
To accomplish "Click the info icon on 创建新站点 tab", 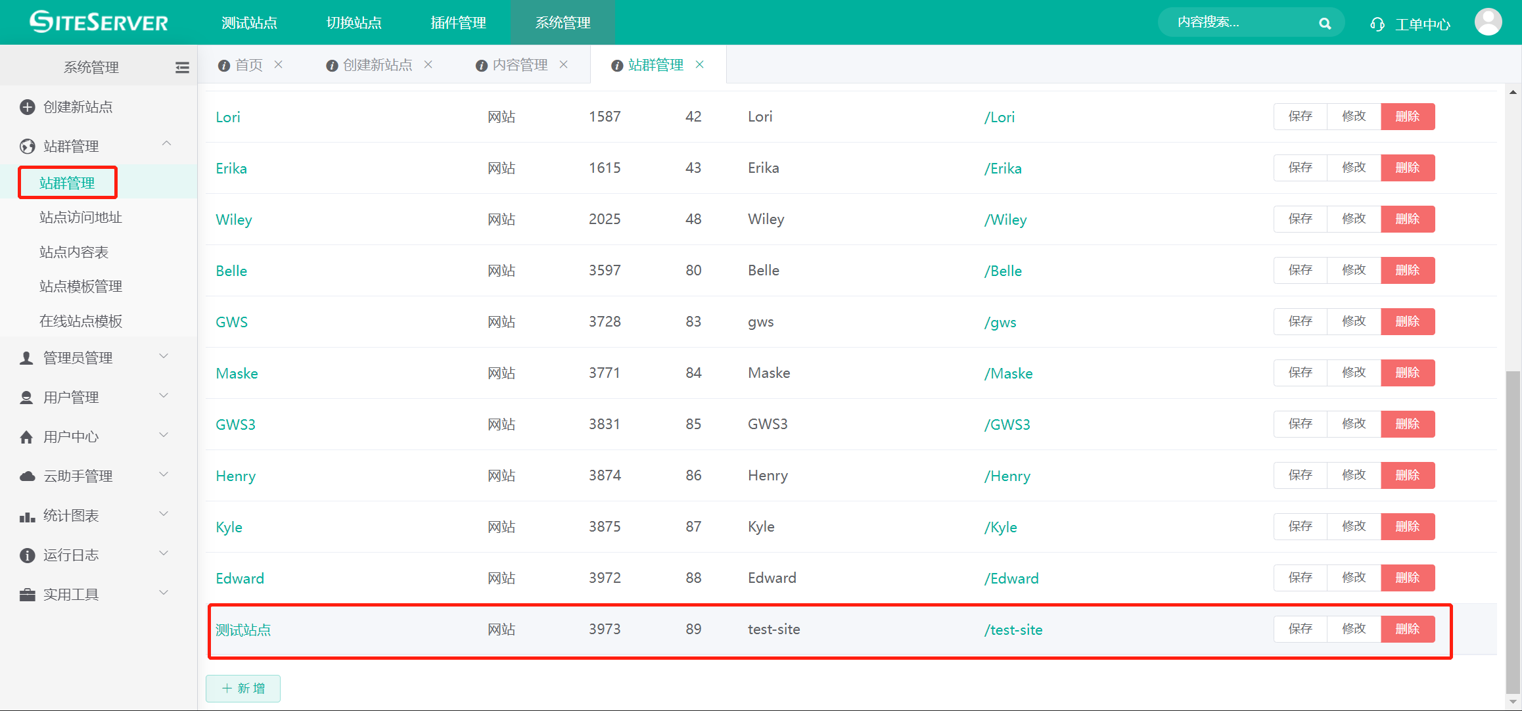I will pyautogui.click(x=332, y=66).
